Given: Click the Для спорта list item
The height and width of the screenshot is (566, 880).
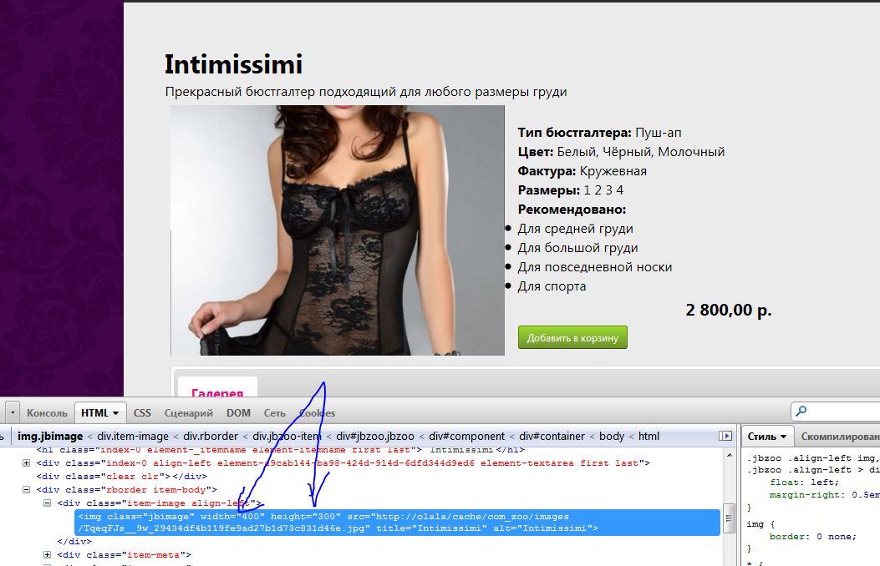Looking at the screenshot, I should coord(552,286).
